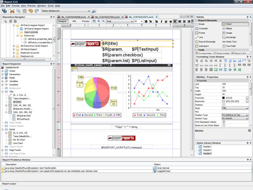The image size is (253, 190).
Task: Select Header3 in Styles Library
Action: pyautogui.click(x=207, y=154)
